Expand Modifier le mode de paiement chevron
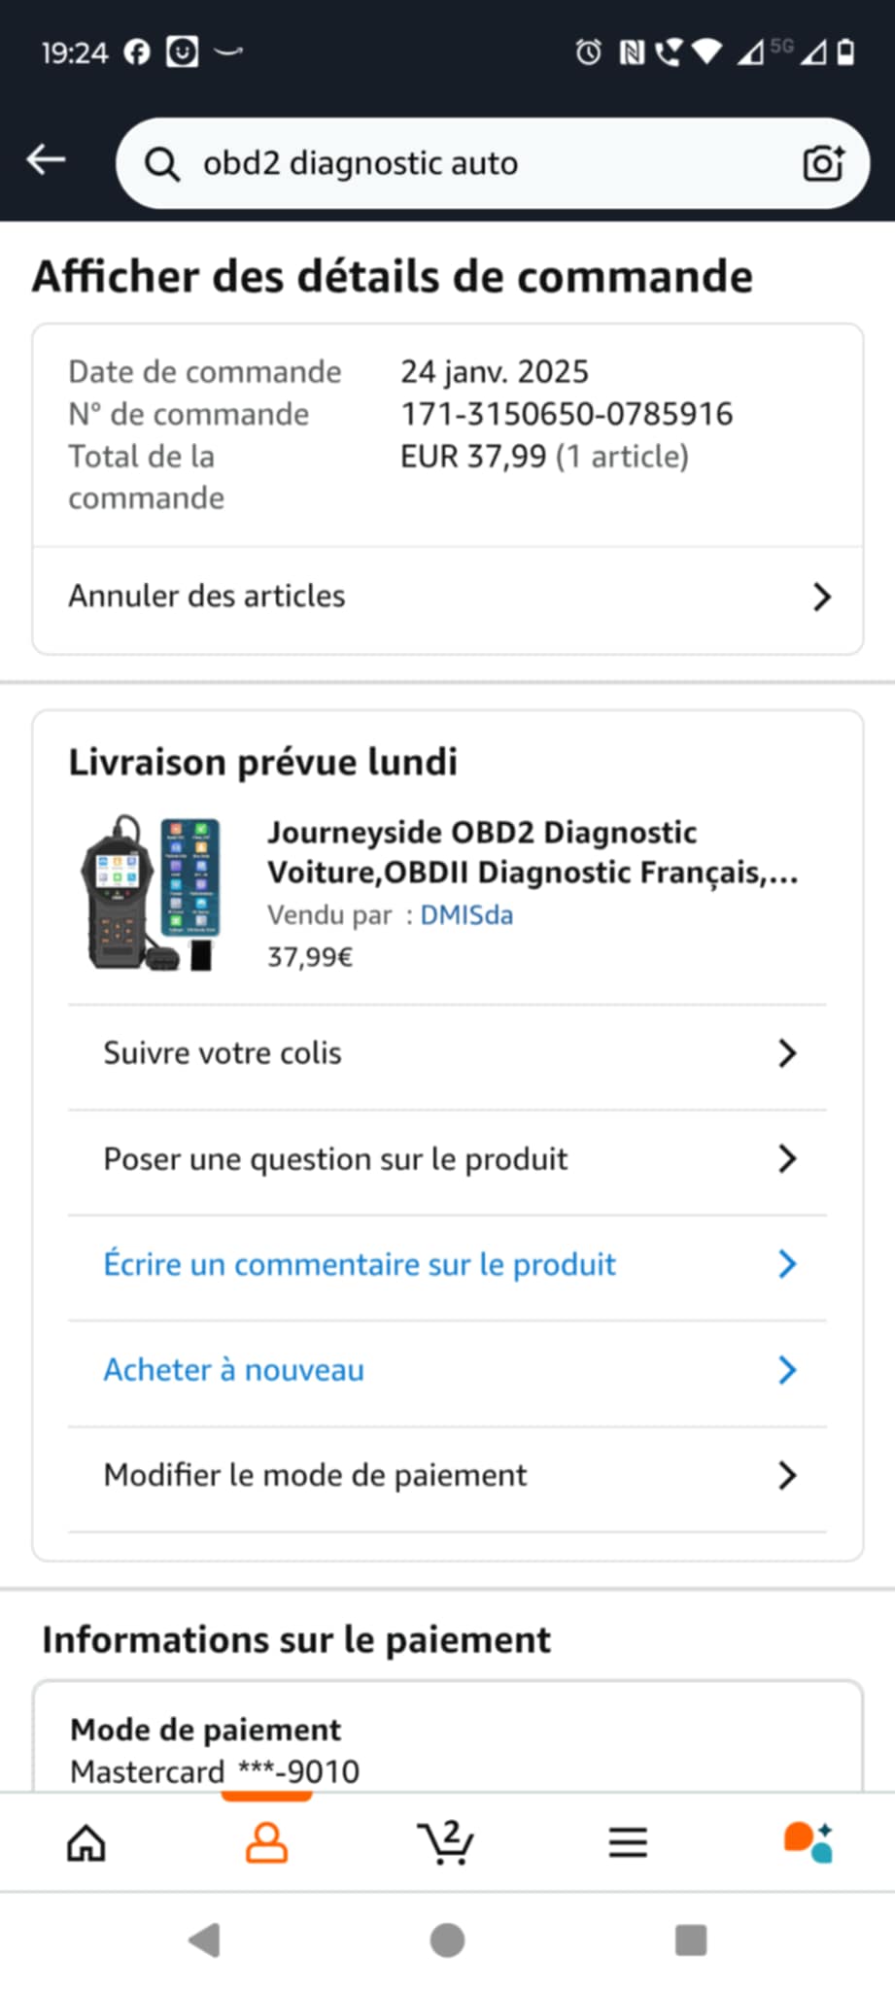895x1990 pixels. point(787,1476)
